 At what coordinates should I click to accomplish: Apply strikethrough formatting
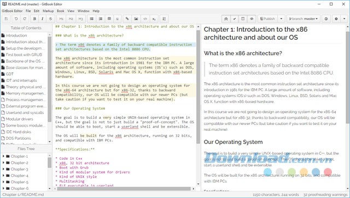(x=51, y=19)
